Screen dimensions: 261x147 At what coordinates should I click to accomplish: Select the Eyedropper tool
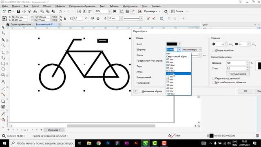3,114
